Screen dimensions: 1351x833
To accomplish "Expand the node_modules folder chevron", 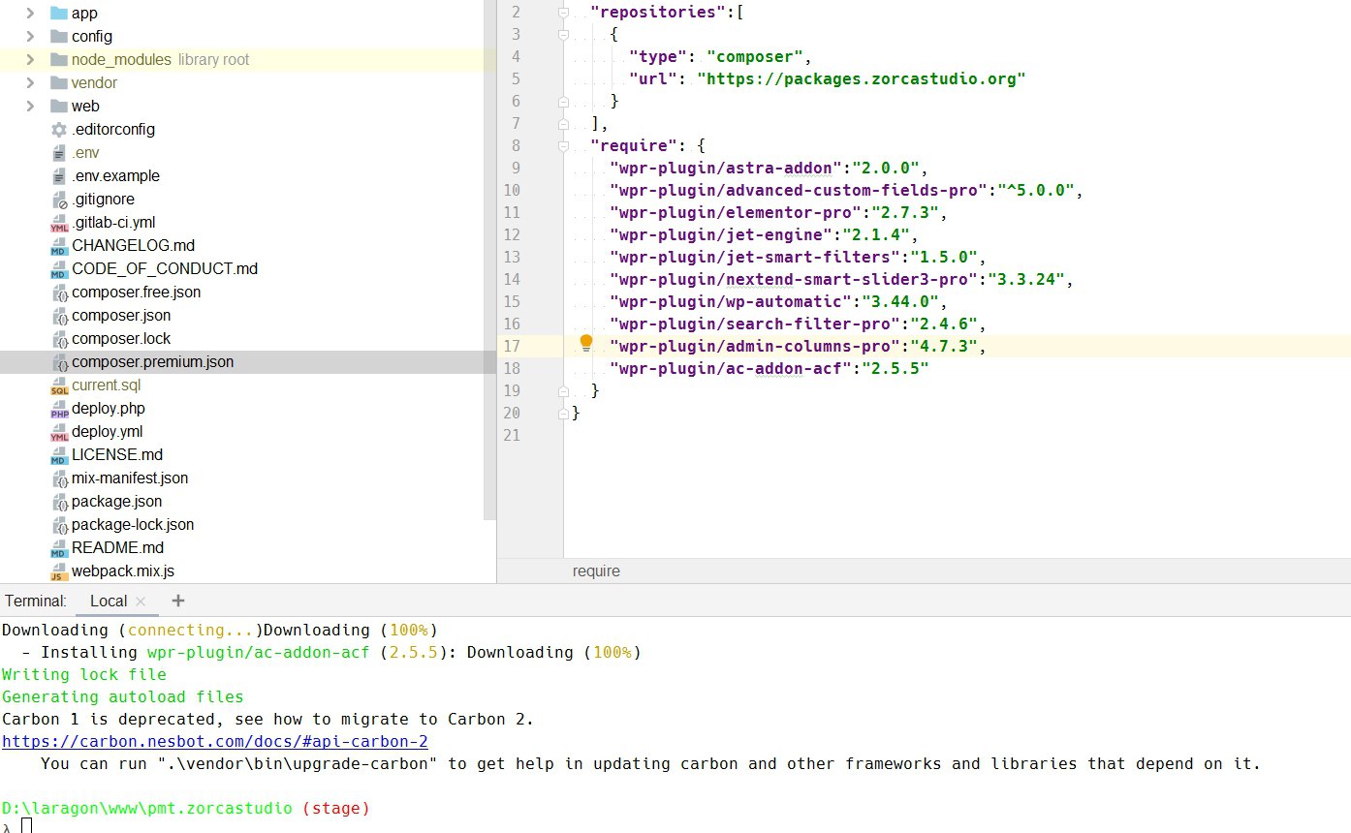I will coord(30,59).
